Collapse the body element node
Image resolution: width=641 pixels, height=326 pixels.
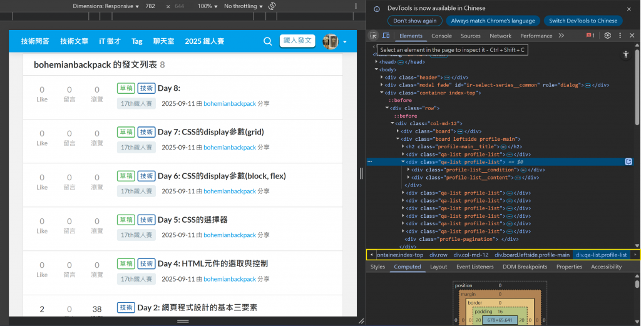[x=376, y=69]
